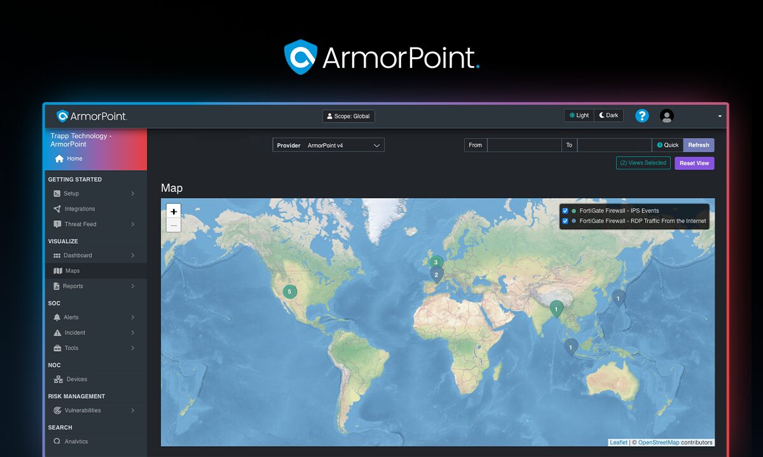The height and width of the screenshot is (457, 763).
Task: Uncheck FortiGate Firewall - RDP Traffic layer
Action: 565,221
